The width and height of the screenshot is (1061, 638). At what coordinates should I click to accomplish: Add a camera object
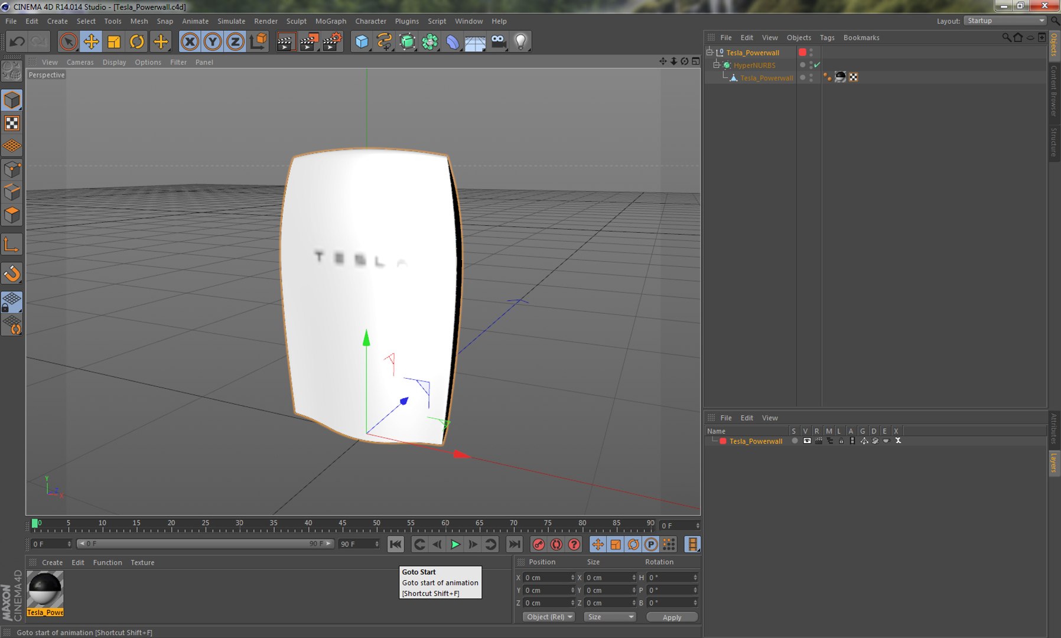click(x=498, y=42)
